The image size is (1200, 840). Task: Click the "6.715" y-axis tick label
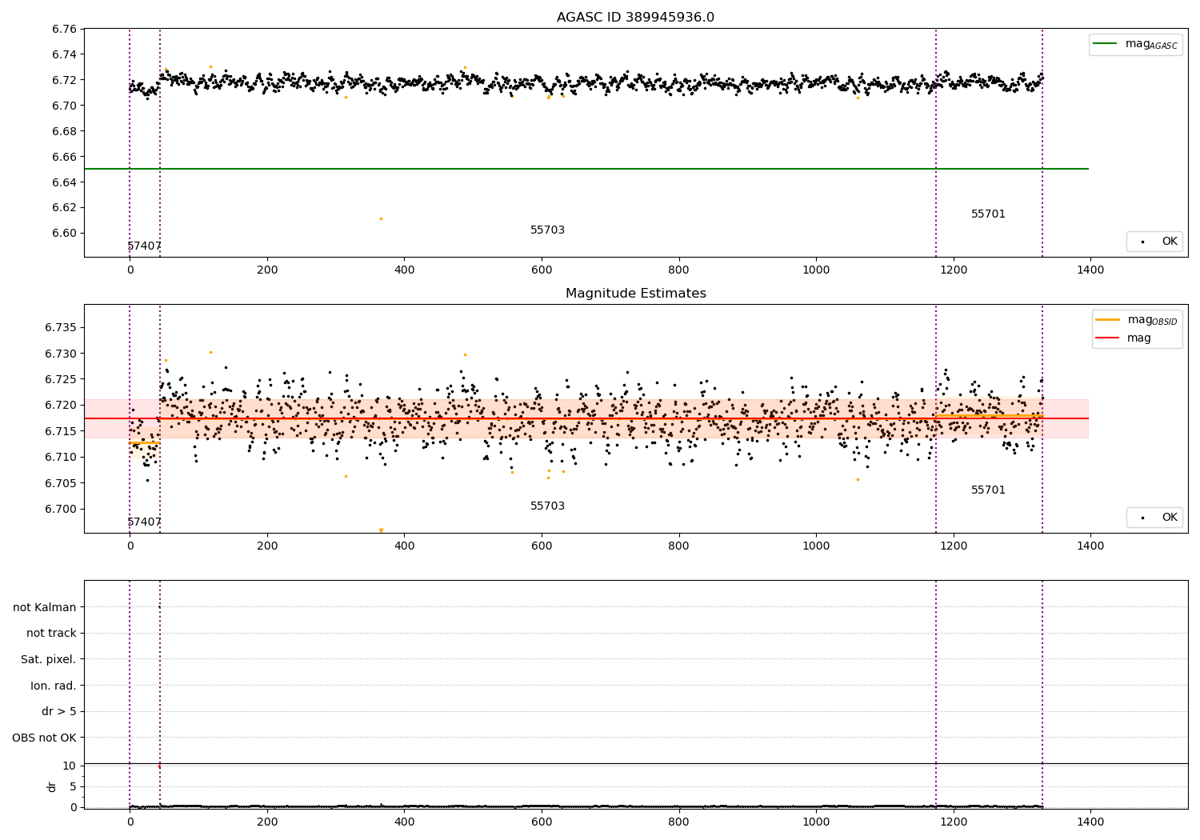click(x=61, y=432)
